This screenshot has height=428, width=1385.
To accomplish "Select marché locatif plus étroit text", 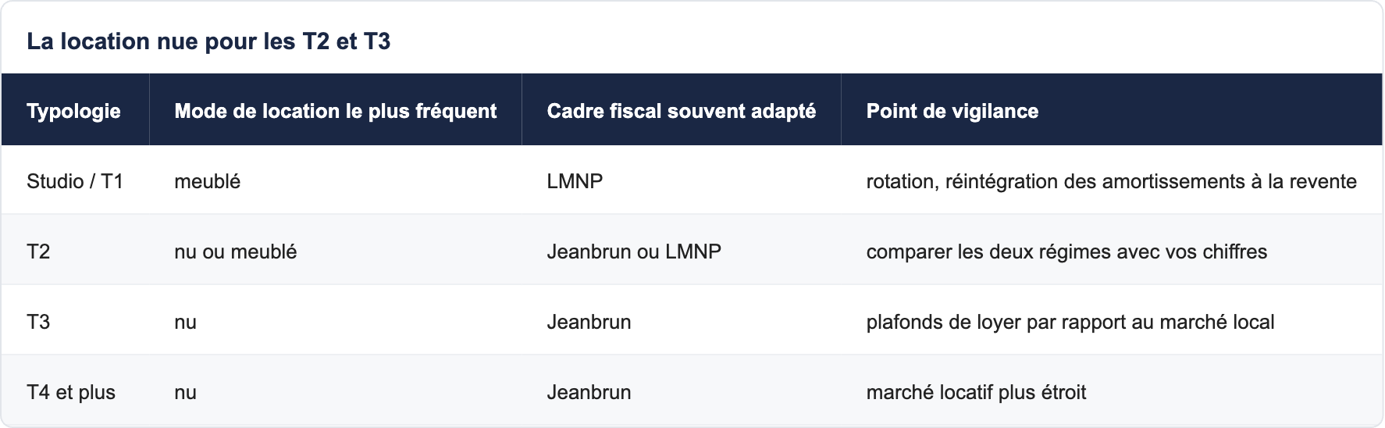I will [x=976, y=392].
